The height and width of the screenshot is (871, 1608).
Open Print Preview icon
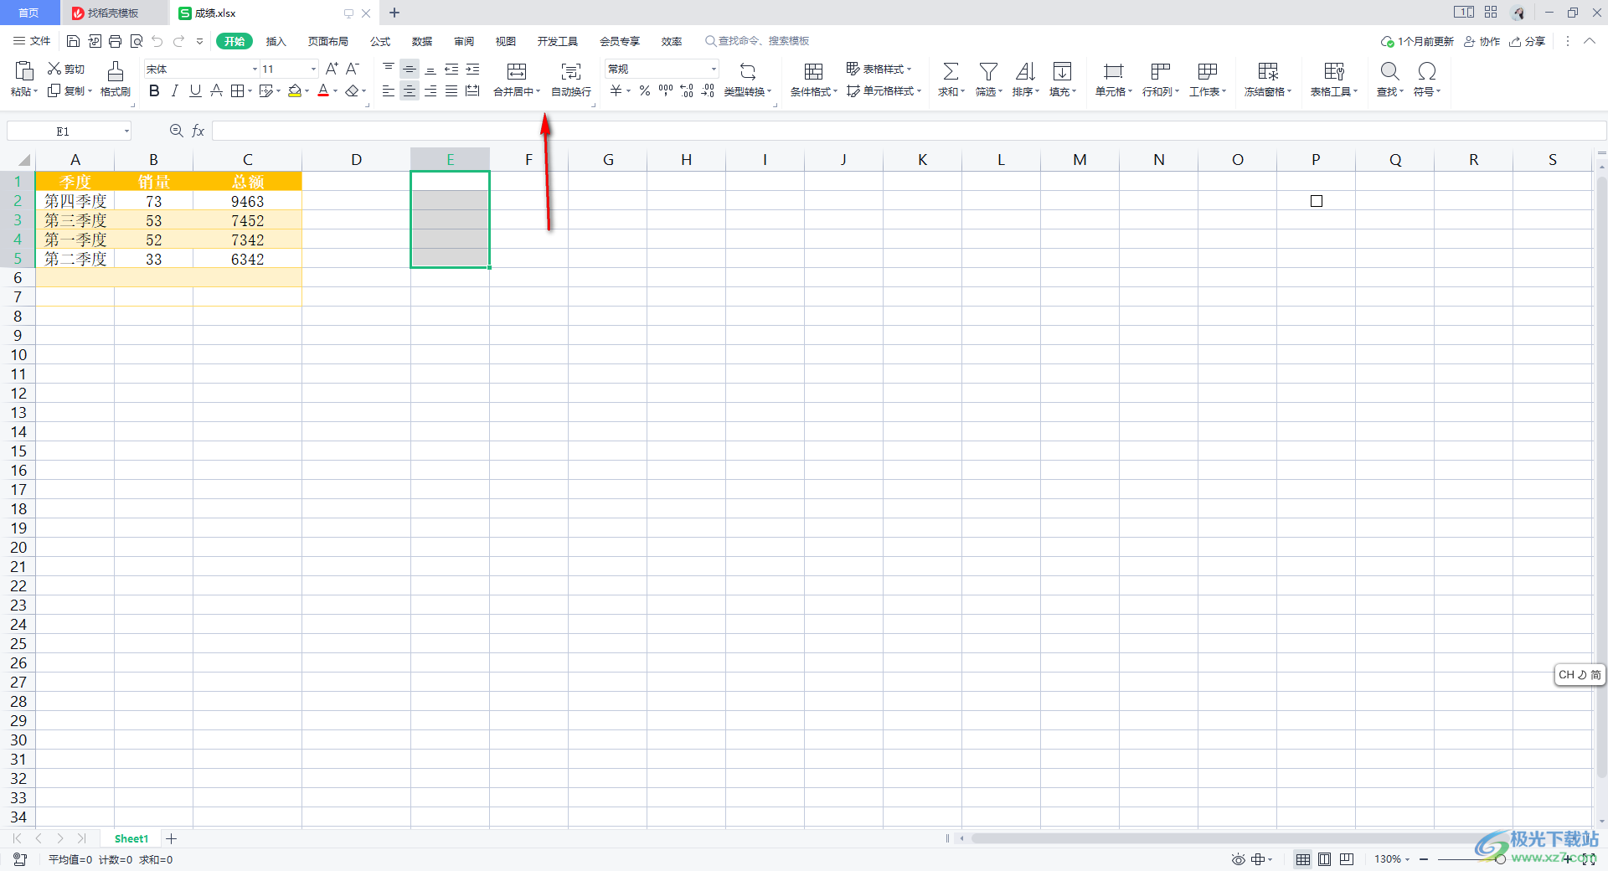click(137, 41)
